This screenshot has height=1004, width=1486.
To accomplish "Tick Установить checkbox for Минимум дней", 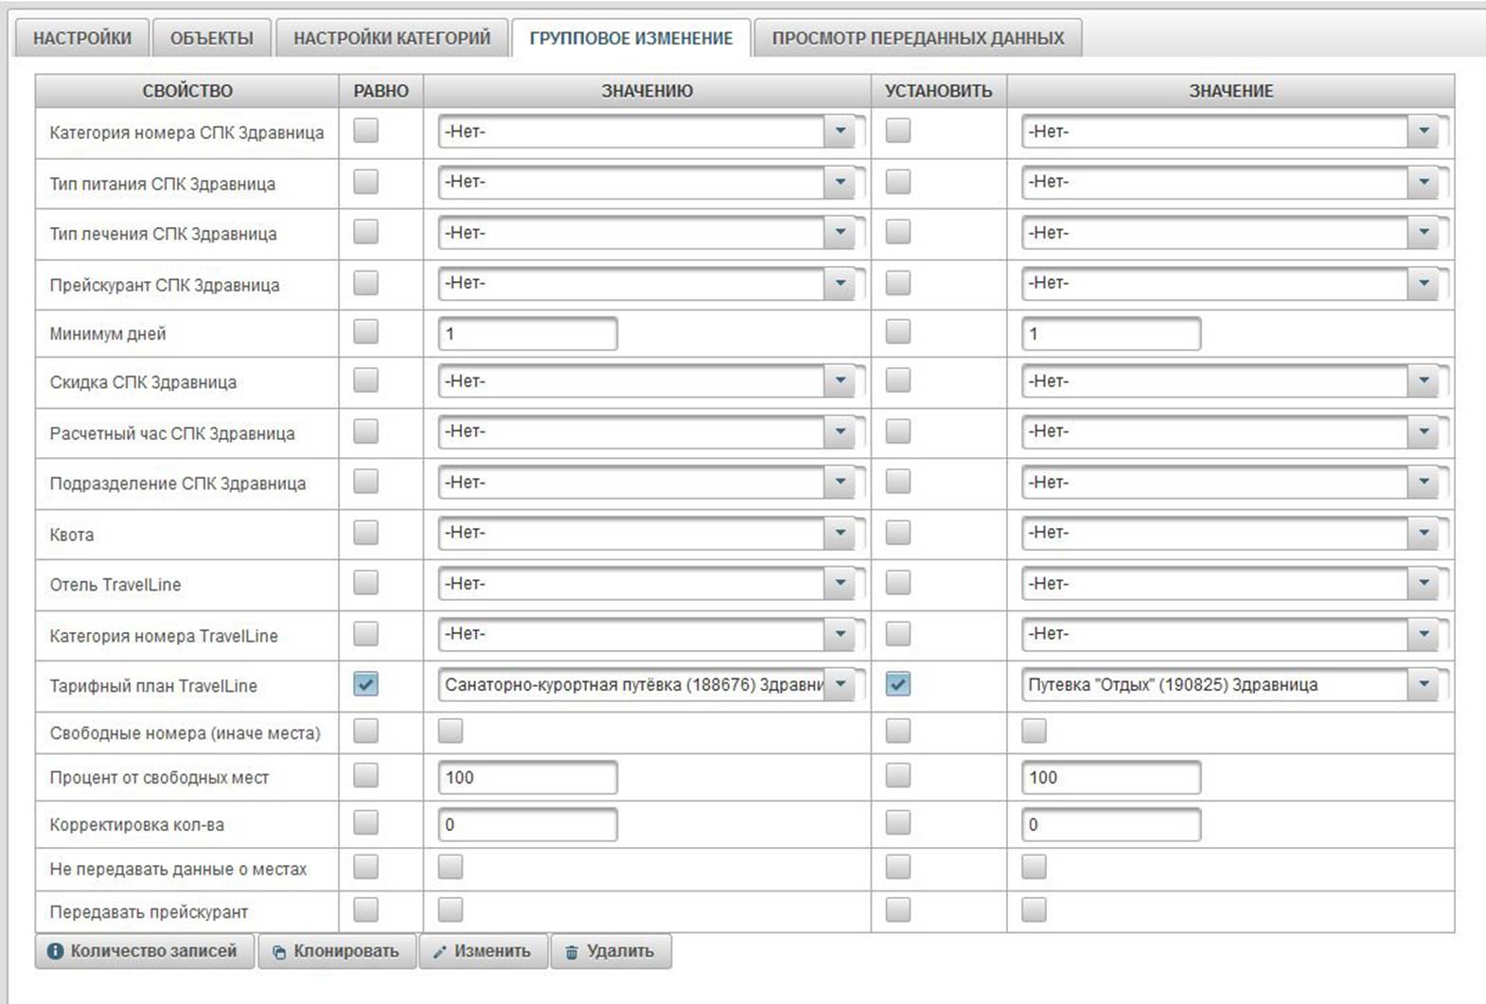I will point(897,332).
